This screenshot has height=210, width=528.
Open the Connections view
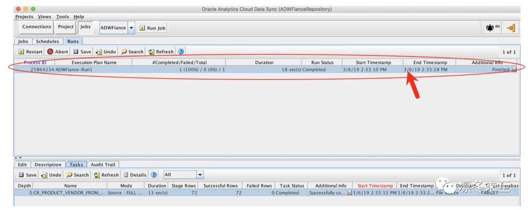pyautogui.click(x=36, y=27)
